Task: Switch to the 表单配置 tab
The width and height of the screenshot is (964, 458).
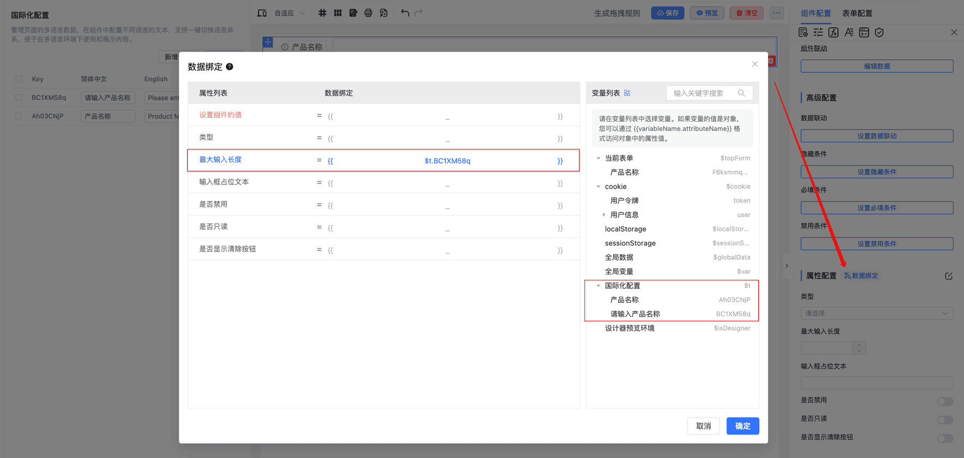Action: click(857, 13)
